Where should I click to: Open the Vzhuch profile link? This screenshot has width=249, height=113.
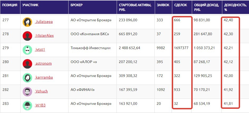tap(41, 91)
